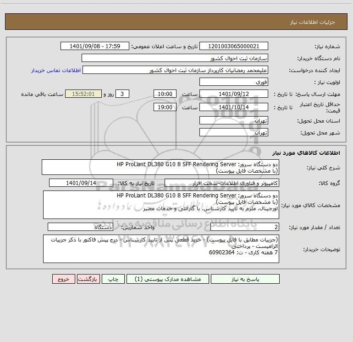The height and width of the screenshot is (342, 353).
Task: Click the 'خروج' exit button
Action: tap(63, 279)
